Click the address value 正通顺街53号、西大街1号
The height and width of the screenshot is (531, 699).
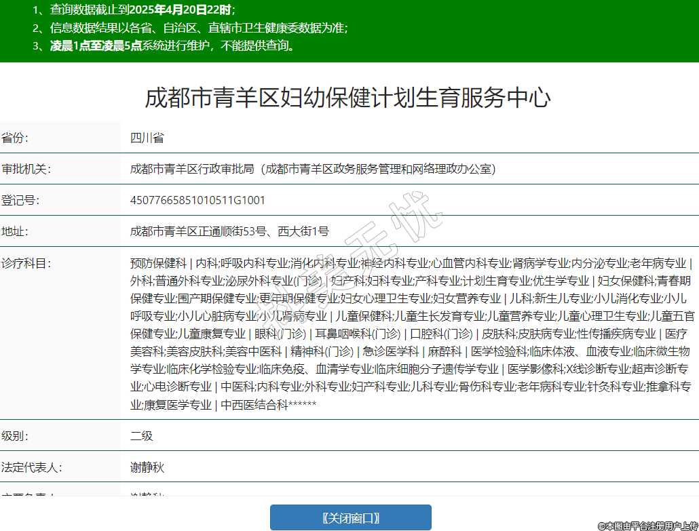point(229,231)
